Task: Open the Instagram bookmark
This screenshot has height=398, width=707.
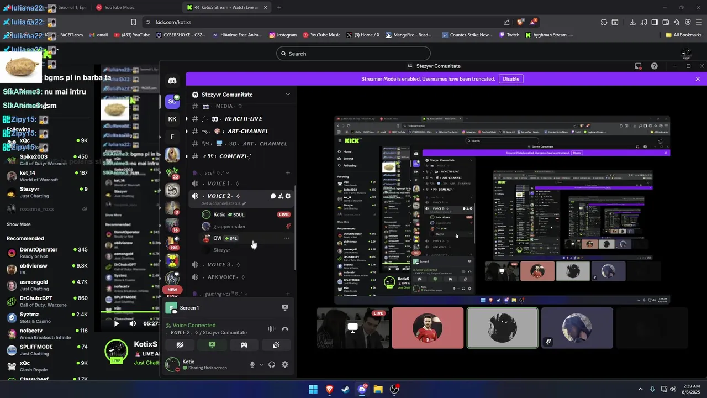Action: click(283, 35)
